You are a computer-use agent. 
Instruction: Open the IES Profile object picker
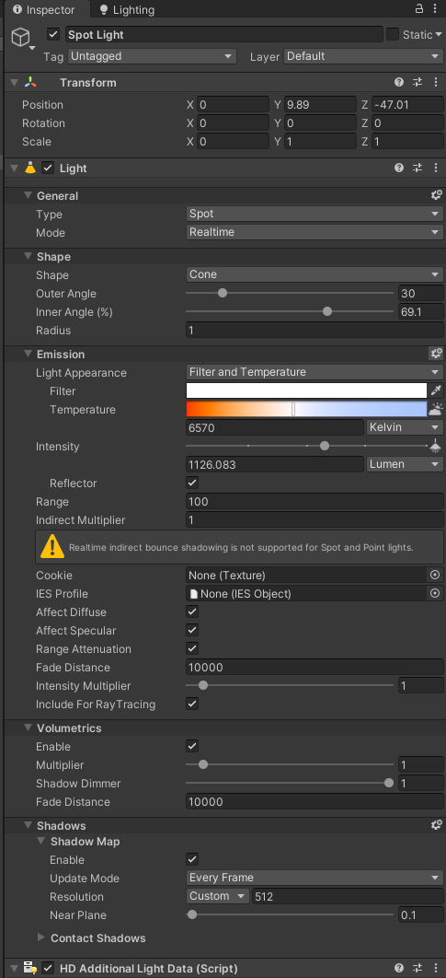pos(435,594)
